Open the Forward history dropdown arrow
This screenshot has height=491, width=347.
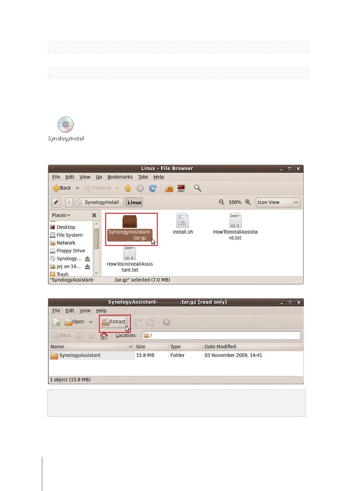point(117,188)
